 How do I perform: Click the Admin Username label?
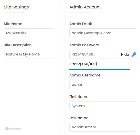point(85,75)
